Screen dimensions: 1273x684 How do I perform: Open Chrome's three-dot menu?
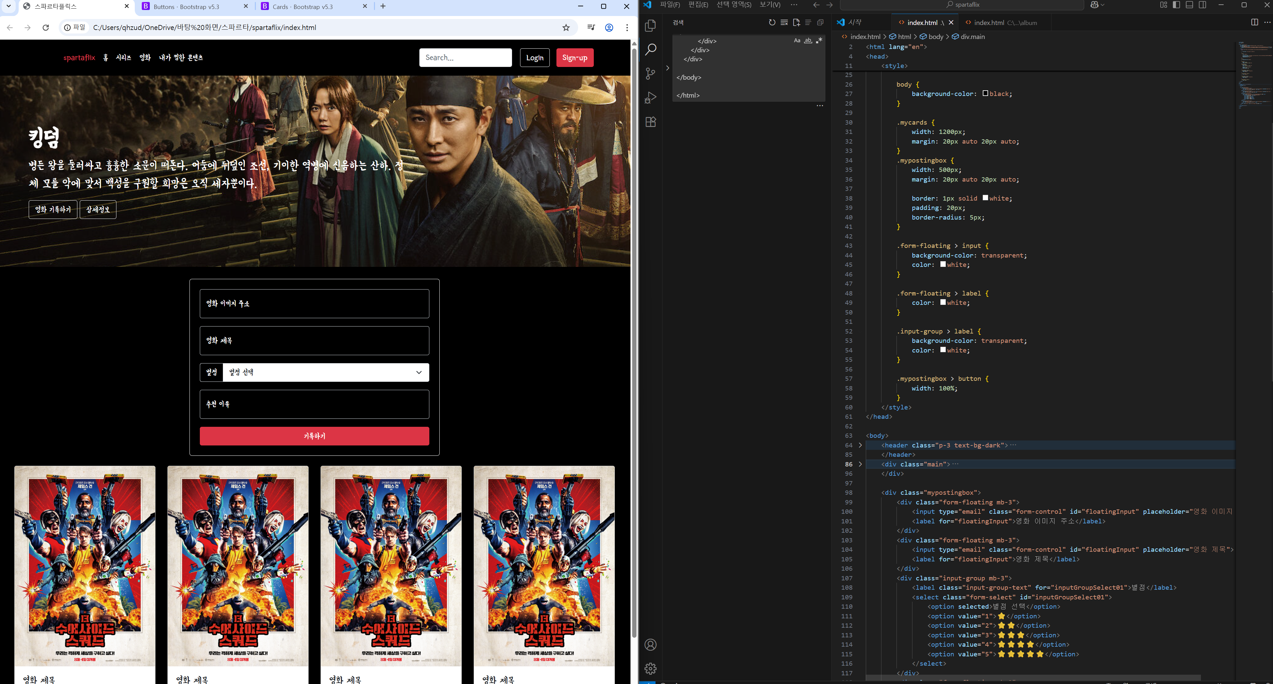[627, 28]
